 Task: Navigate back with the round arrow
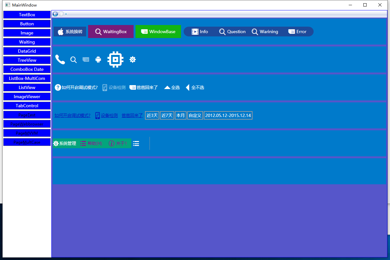click(x=55, y=14)
